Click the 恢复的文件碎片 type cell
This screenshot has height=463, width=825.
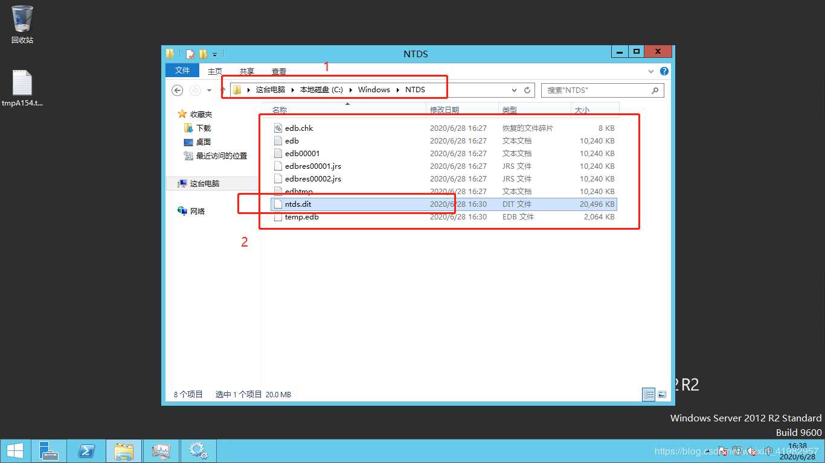click(x=527, y=128)
